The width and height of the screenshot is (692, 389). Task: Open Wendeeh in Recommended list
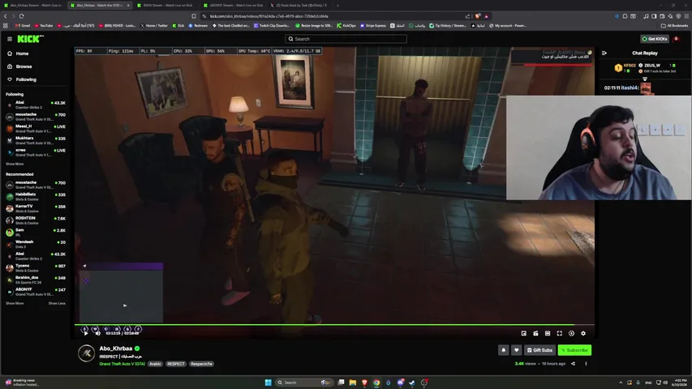tap(36, 244)
